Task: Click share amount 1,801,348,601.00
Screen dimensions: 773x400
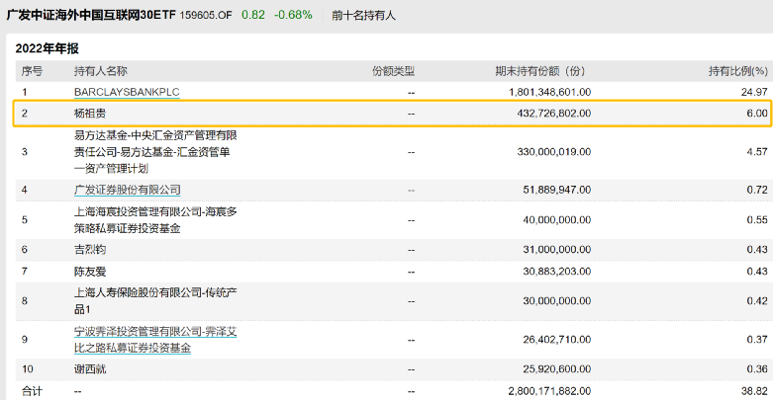Action: point(549,92)
